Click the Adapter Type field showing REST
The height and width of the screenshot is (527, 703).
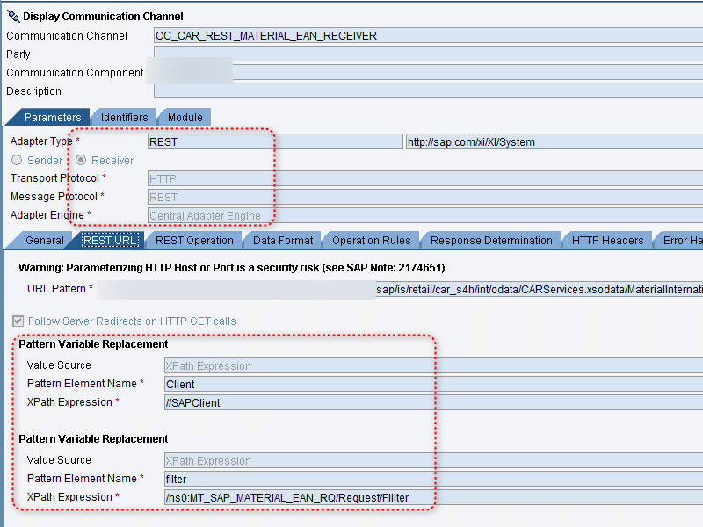click(x=274, y=142)
